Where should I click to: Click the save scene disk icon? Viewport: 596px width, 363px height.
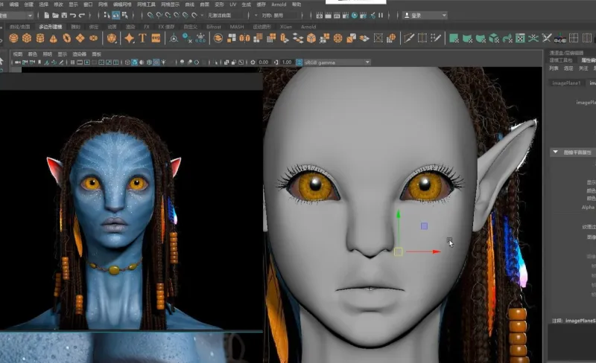point(64,15)
